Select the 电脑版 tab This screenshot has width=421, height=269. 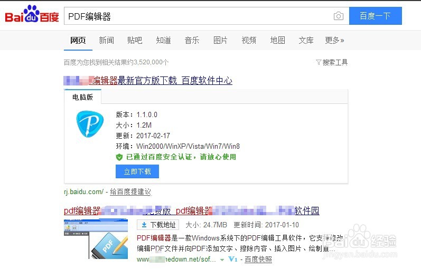tap(83, 97)
